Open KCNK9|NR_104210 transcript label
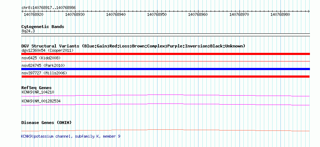The height and width of the screenshot is (147, 320). coord(38,92)
